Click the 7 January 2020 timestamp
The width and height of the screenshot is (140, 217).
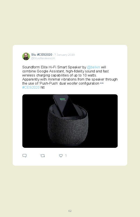(64, 55)
